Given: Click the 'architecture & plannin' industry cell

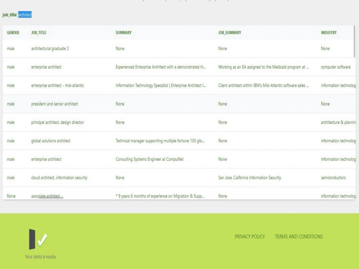Looking at the screenshot, I should tap(338, 122).
